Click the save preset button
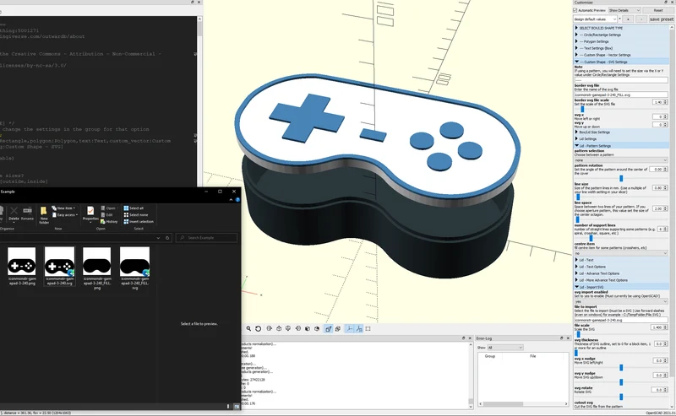 tap(661, 19)
